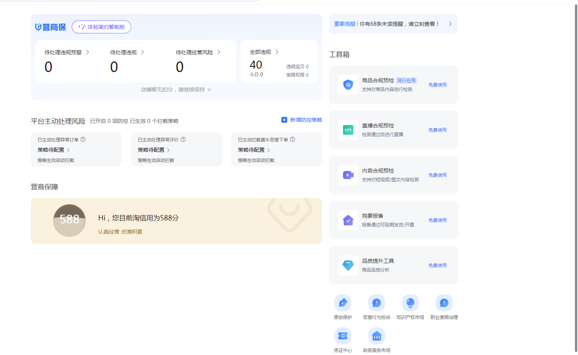Click help icon next to 已主动拦截黄牛恶意下单
The height and width of the screenshot is (355, 578).
pyautogui.click(x=293, y=140)
